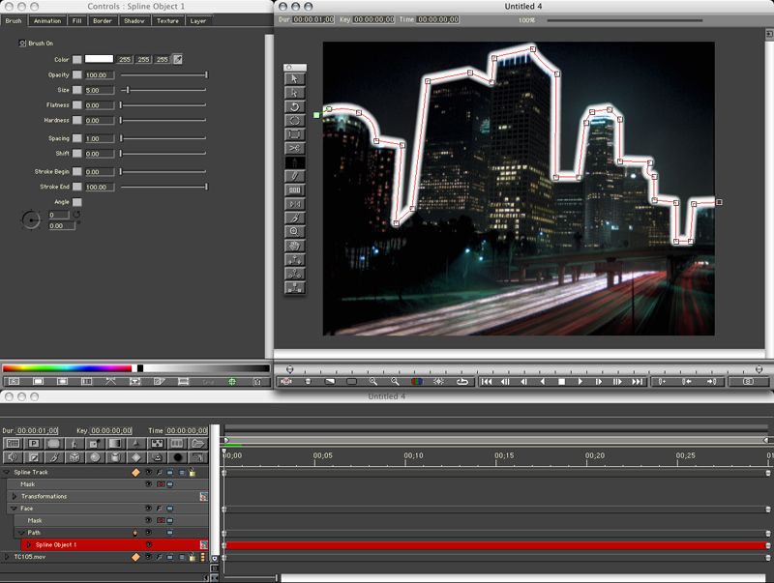
Task: Click the RGB channels icon below the viewer
Action: (x=417, y=381)
